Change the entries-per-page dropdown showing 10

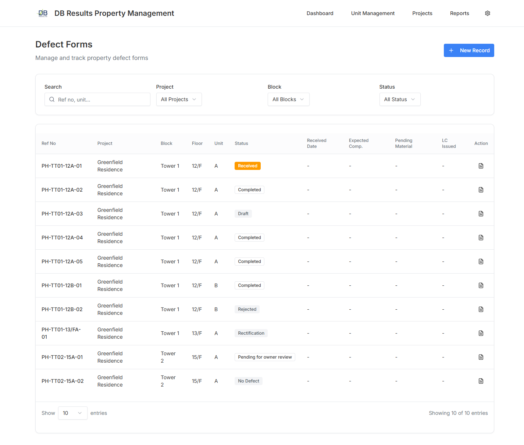tap(73, 413)
